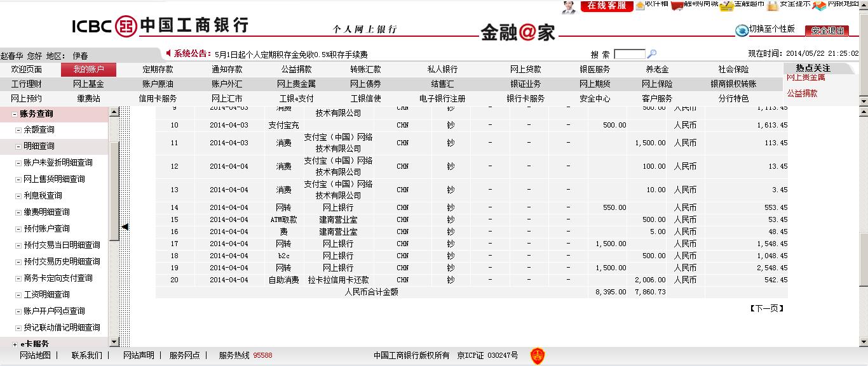868x366 pixels.
Task: Open the 安全提示 lock icon
Action: (x=773, y=6)
